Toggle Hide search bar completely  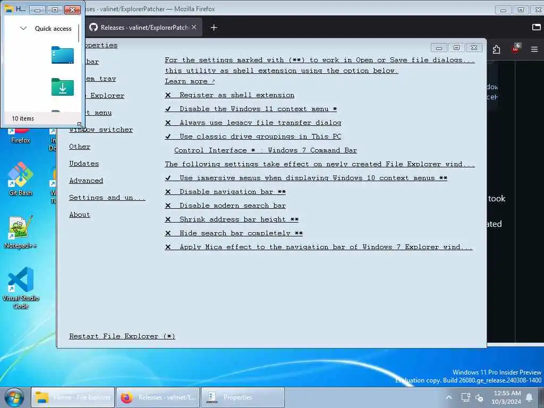tap(234, 233)
